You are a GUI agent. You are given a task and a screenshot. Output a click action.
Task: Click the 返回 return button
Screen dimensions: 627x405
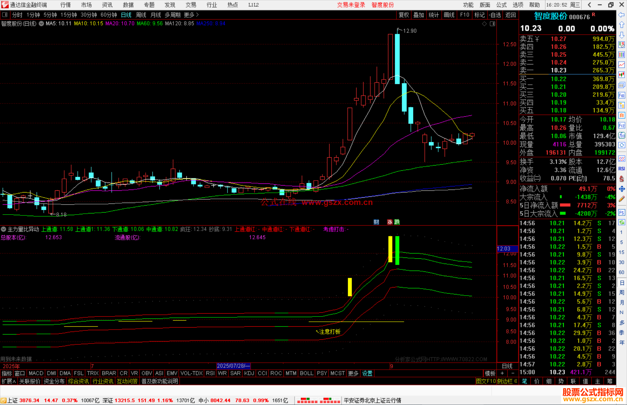[x=511, y=15]
